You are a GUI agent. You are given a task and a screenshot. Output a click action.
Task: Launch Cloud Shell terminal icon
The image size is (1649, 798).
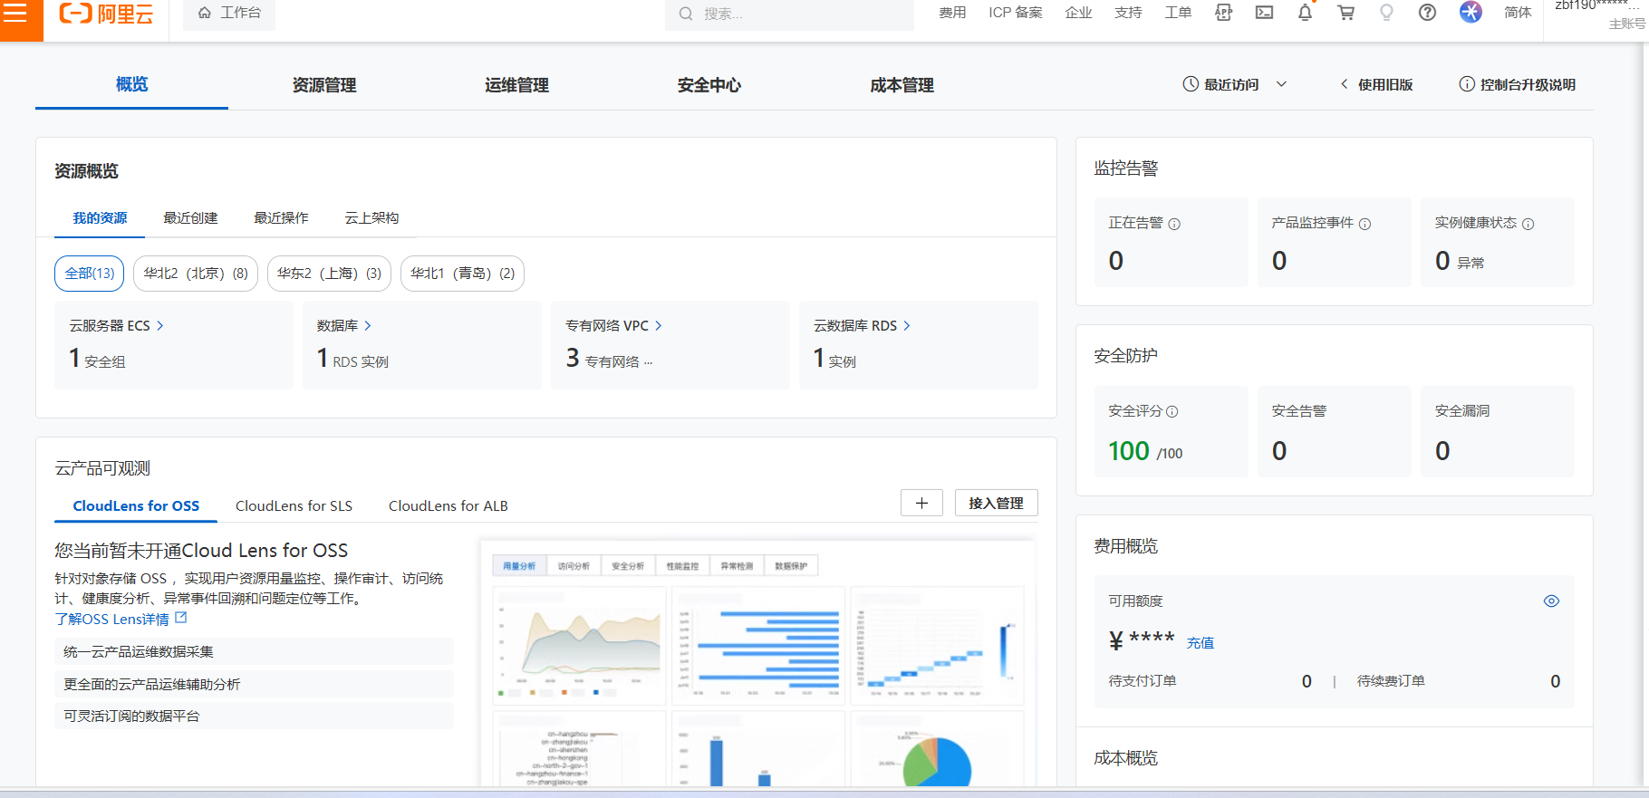click(x=1264, y=13)
